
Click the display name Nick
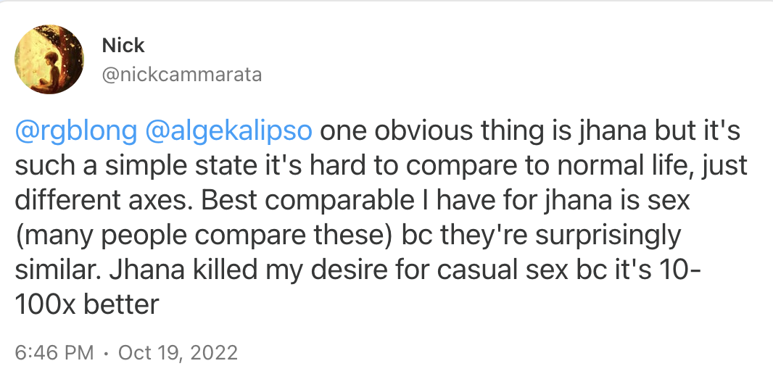click(x=123, y=46)
